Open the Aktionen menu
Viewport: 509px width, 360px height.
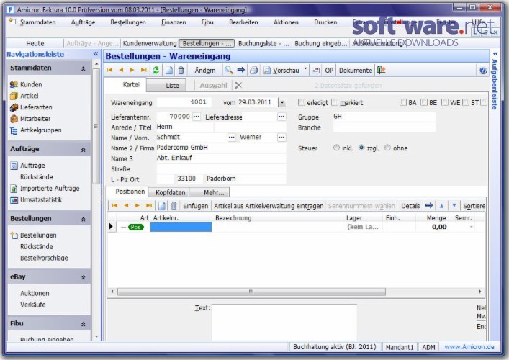tap(286, 22)
